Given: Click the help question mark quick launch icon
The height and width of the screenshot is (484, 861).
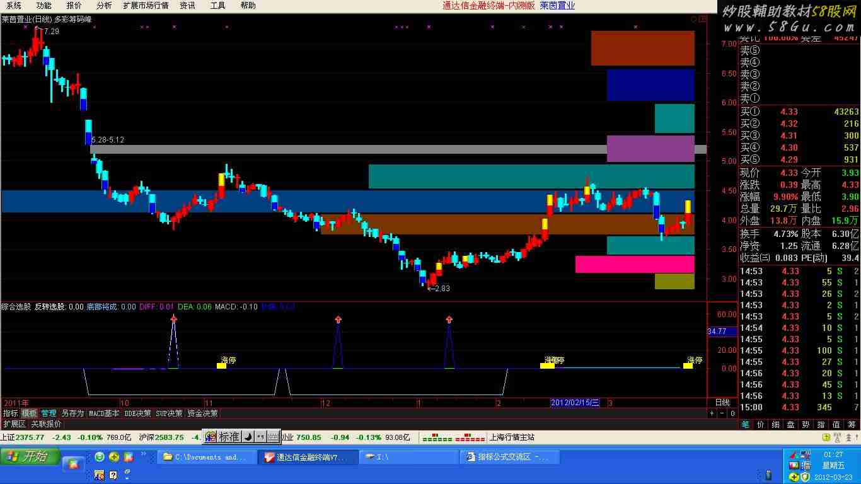Looking at the screenshot, I should point(113,475).
